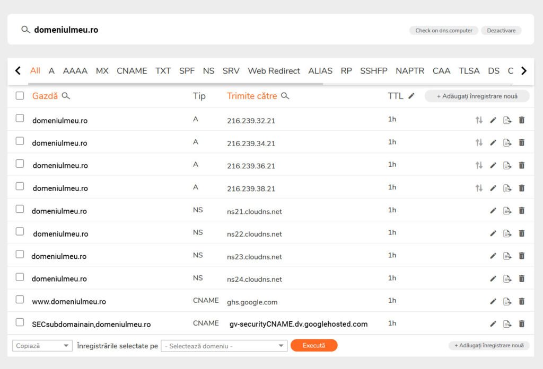This screenshot has width=543, height=369.
Task: Reorder the A record 216.239.34.21
Action: (x=479, y=142)
